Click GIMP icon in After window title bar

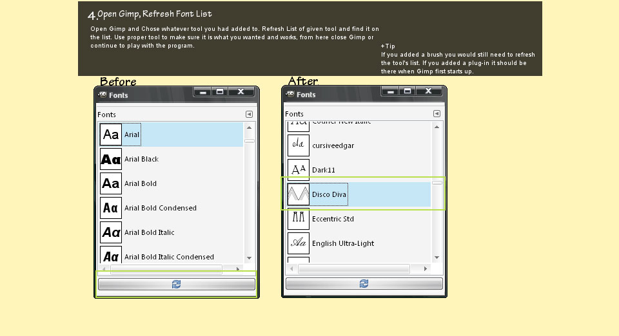click(x=290, y=94)
